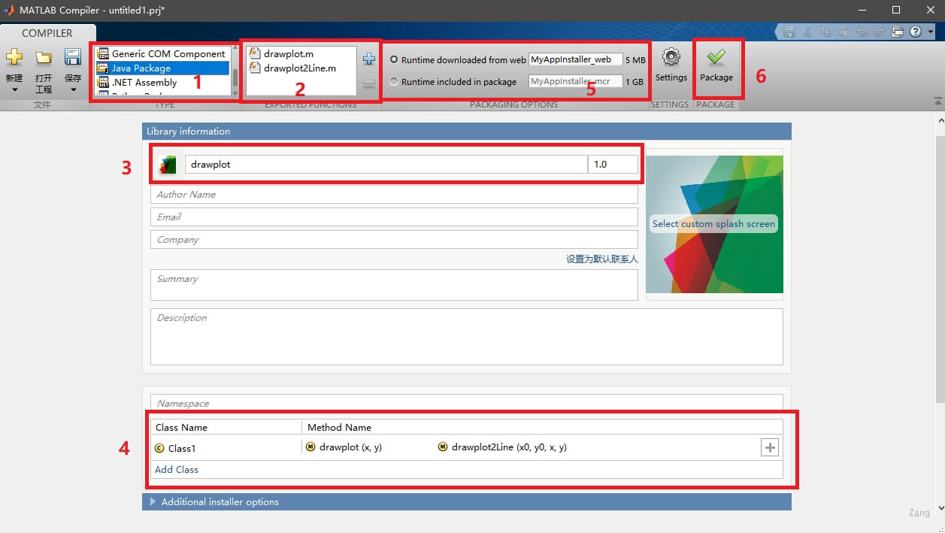Edit the MyAppInstaller_mcr name field
The width and height of the screenshot is (945, 533).
tap(576, 81)
